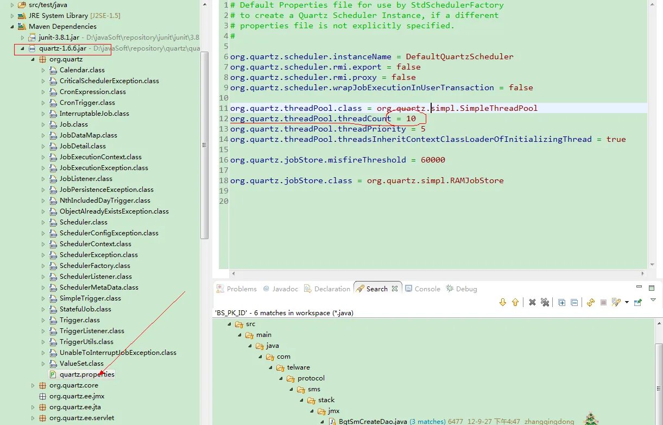
Task: Show next match in Search view
Action: click(503, 302)
